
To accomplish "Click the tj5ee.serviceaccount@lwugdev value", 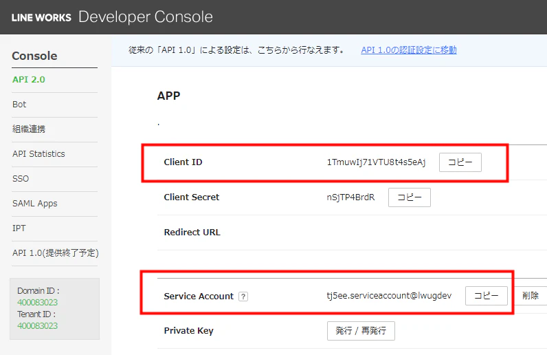I will 389,296.
